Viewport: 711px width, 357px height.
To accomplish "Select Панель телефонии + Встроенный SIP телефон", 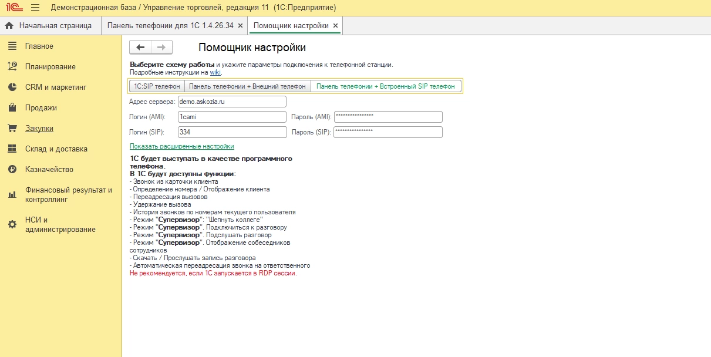I will pos(386,86).
